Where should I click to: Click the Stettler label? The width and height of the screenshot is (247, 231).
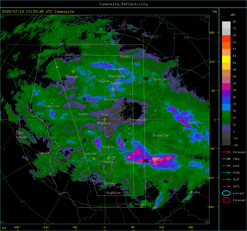[x=160, y=79]
